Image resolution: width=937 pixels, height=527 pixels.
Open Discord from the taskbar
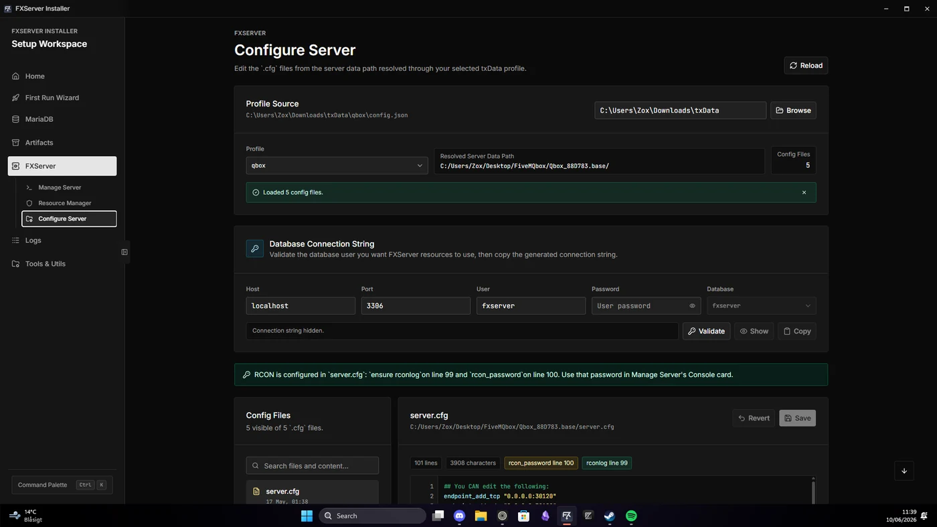click(459, 516)
